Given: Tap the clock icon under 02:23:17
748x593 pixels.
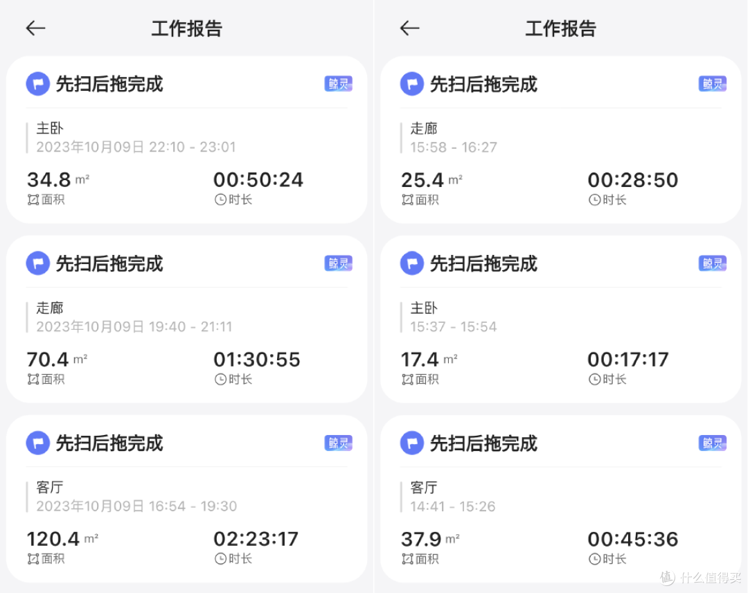Looking at the screenshot, I should coord(220,558).
